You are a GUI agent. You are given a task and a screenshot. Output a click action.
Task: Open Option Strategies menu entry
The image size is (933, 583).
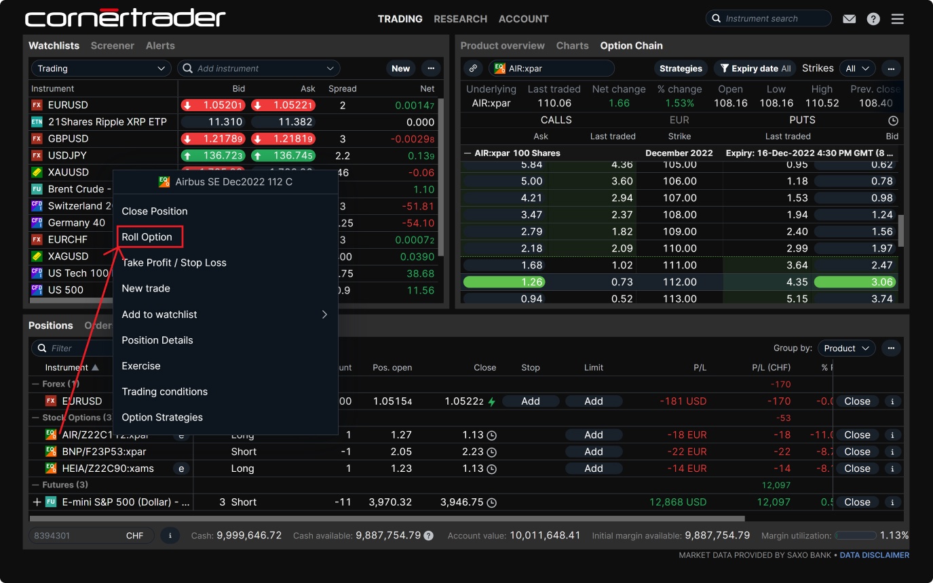(162, 418)
